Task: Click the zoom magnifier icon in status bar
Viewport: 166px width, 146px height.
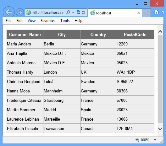Action: [x=137, y=140]
